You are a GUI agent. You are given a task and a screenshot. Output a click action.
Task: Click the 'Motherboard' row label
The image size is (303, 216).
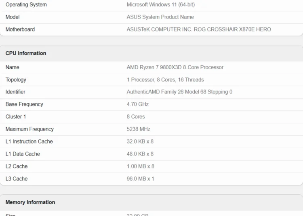(x=20, y=29)
